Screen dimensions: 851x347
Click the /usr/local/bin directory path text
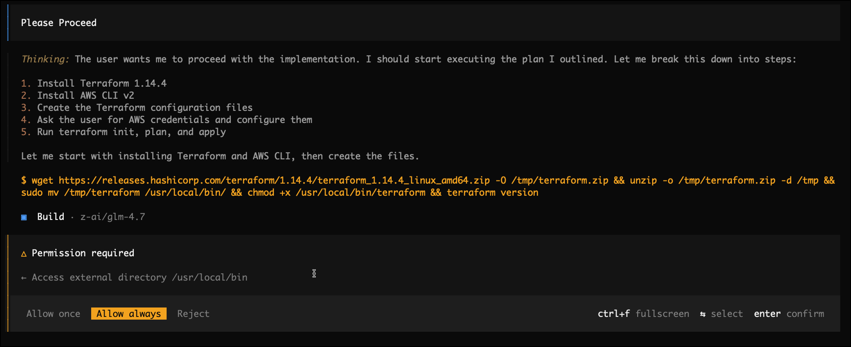point(210,277)
